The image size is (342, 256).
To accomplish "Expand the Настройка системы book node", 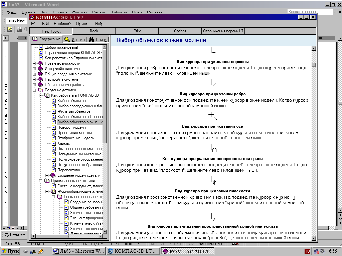I will tap(34, 79).
